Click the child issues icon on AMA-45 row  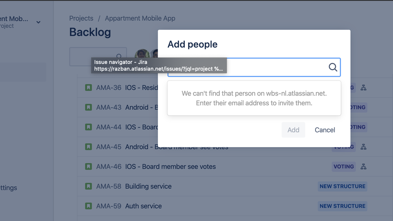point(363,147)
